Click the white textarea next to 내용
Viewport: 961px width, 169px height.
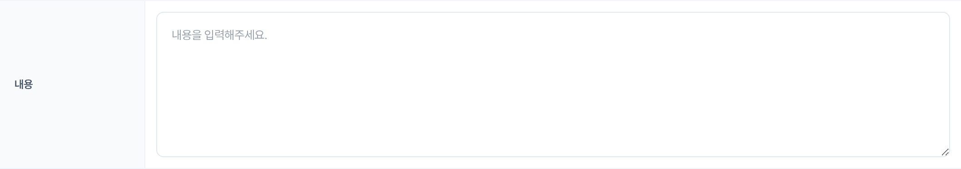click(x=553, y=84)
